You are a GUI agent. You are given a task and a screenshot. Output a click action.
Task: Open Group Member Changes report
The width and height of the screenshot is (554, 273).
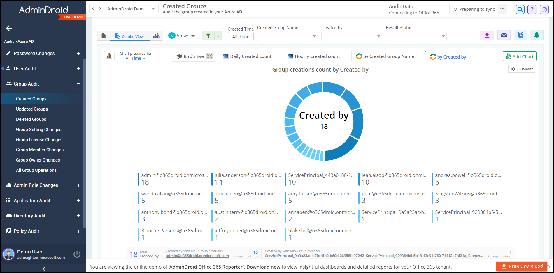click(x=40, y=150)
